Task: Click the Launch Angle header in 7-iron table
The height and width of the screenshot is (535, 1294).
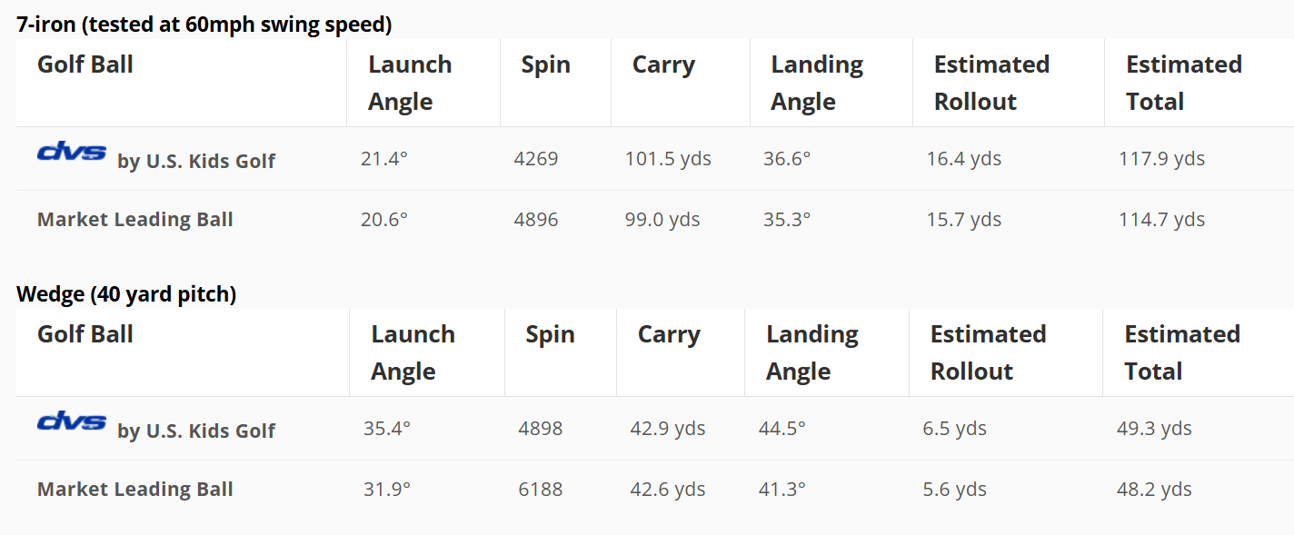Action: (x=410, y=83)
